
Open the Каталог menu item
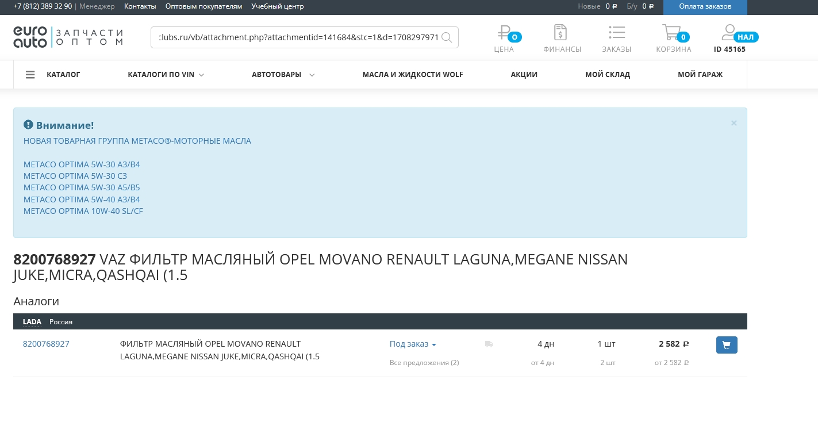(x=63, y=75)
